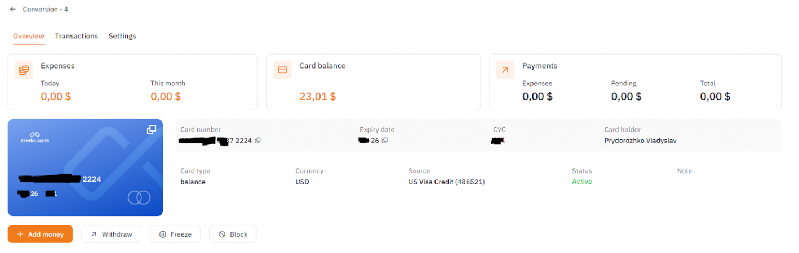Click the card holder name Prydorozhko Vladyslav
Screen dimensions: 799x253
pyautogui.click(x=640, y=141)
